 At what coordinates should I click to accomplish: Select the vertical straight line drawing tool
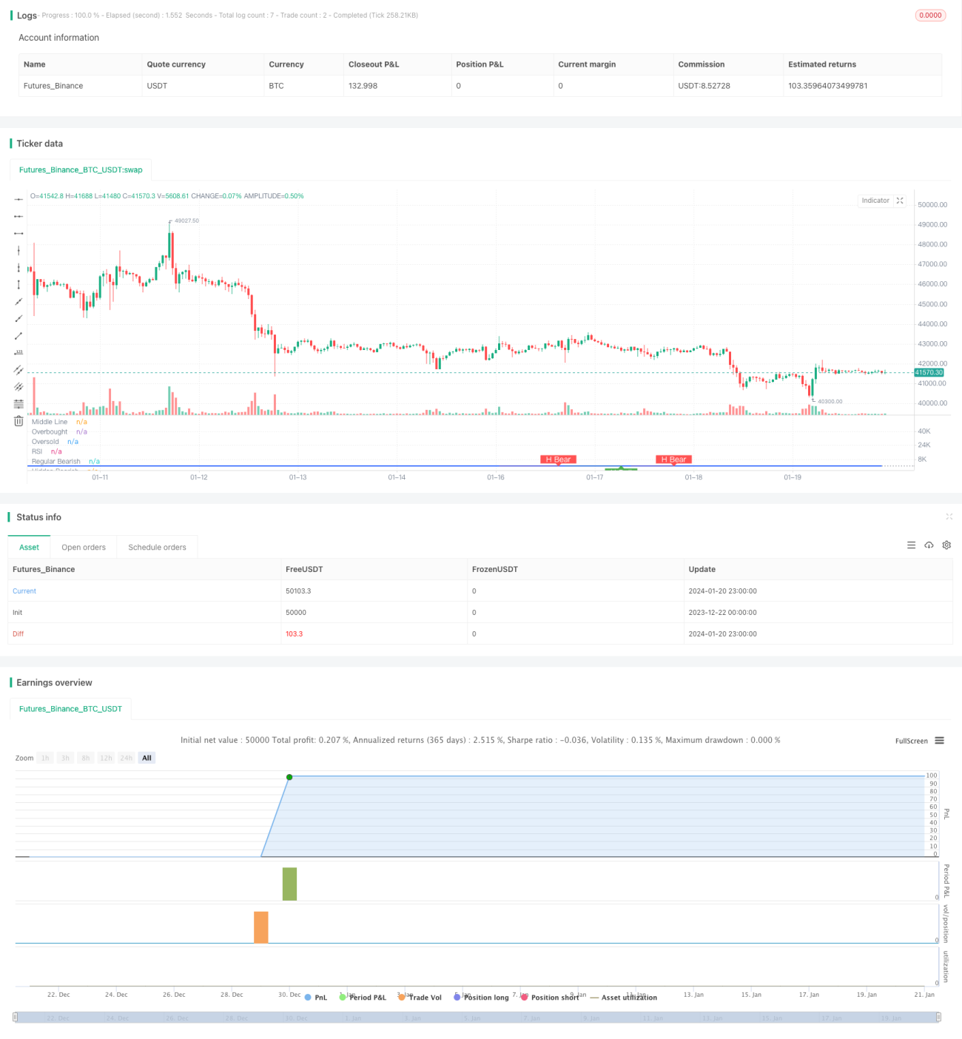tap(18, 250)
